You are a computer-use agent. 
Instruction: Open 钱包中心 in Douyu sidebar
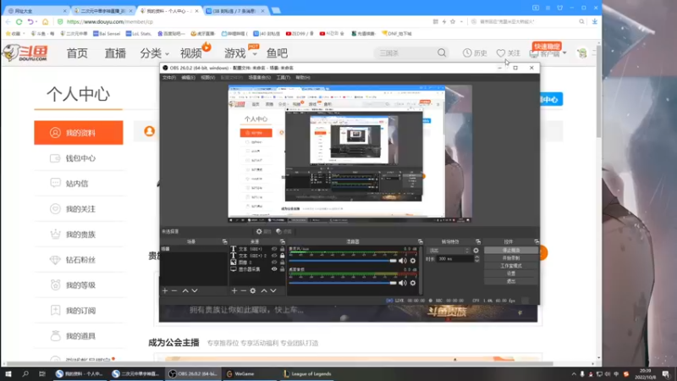pyautogui.click(x=79, y=158)
